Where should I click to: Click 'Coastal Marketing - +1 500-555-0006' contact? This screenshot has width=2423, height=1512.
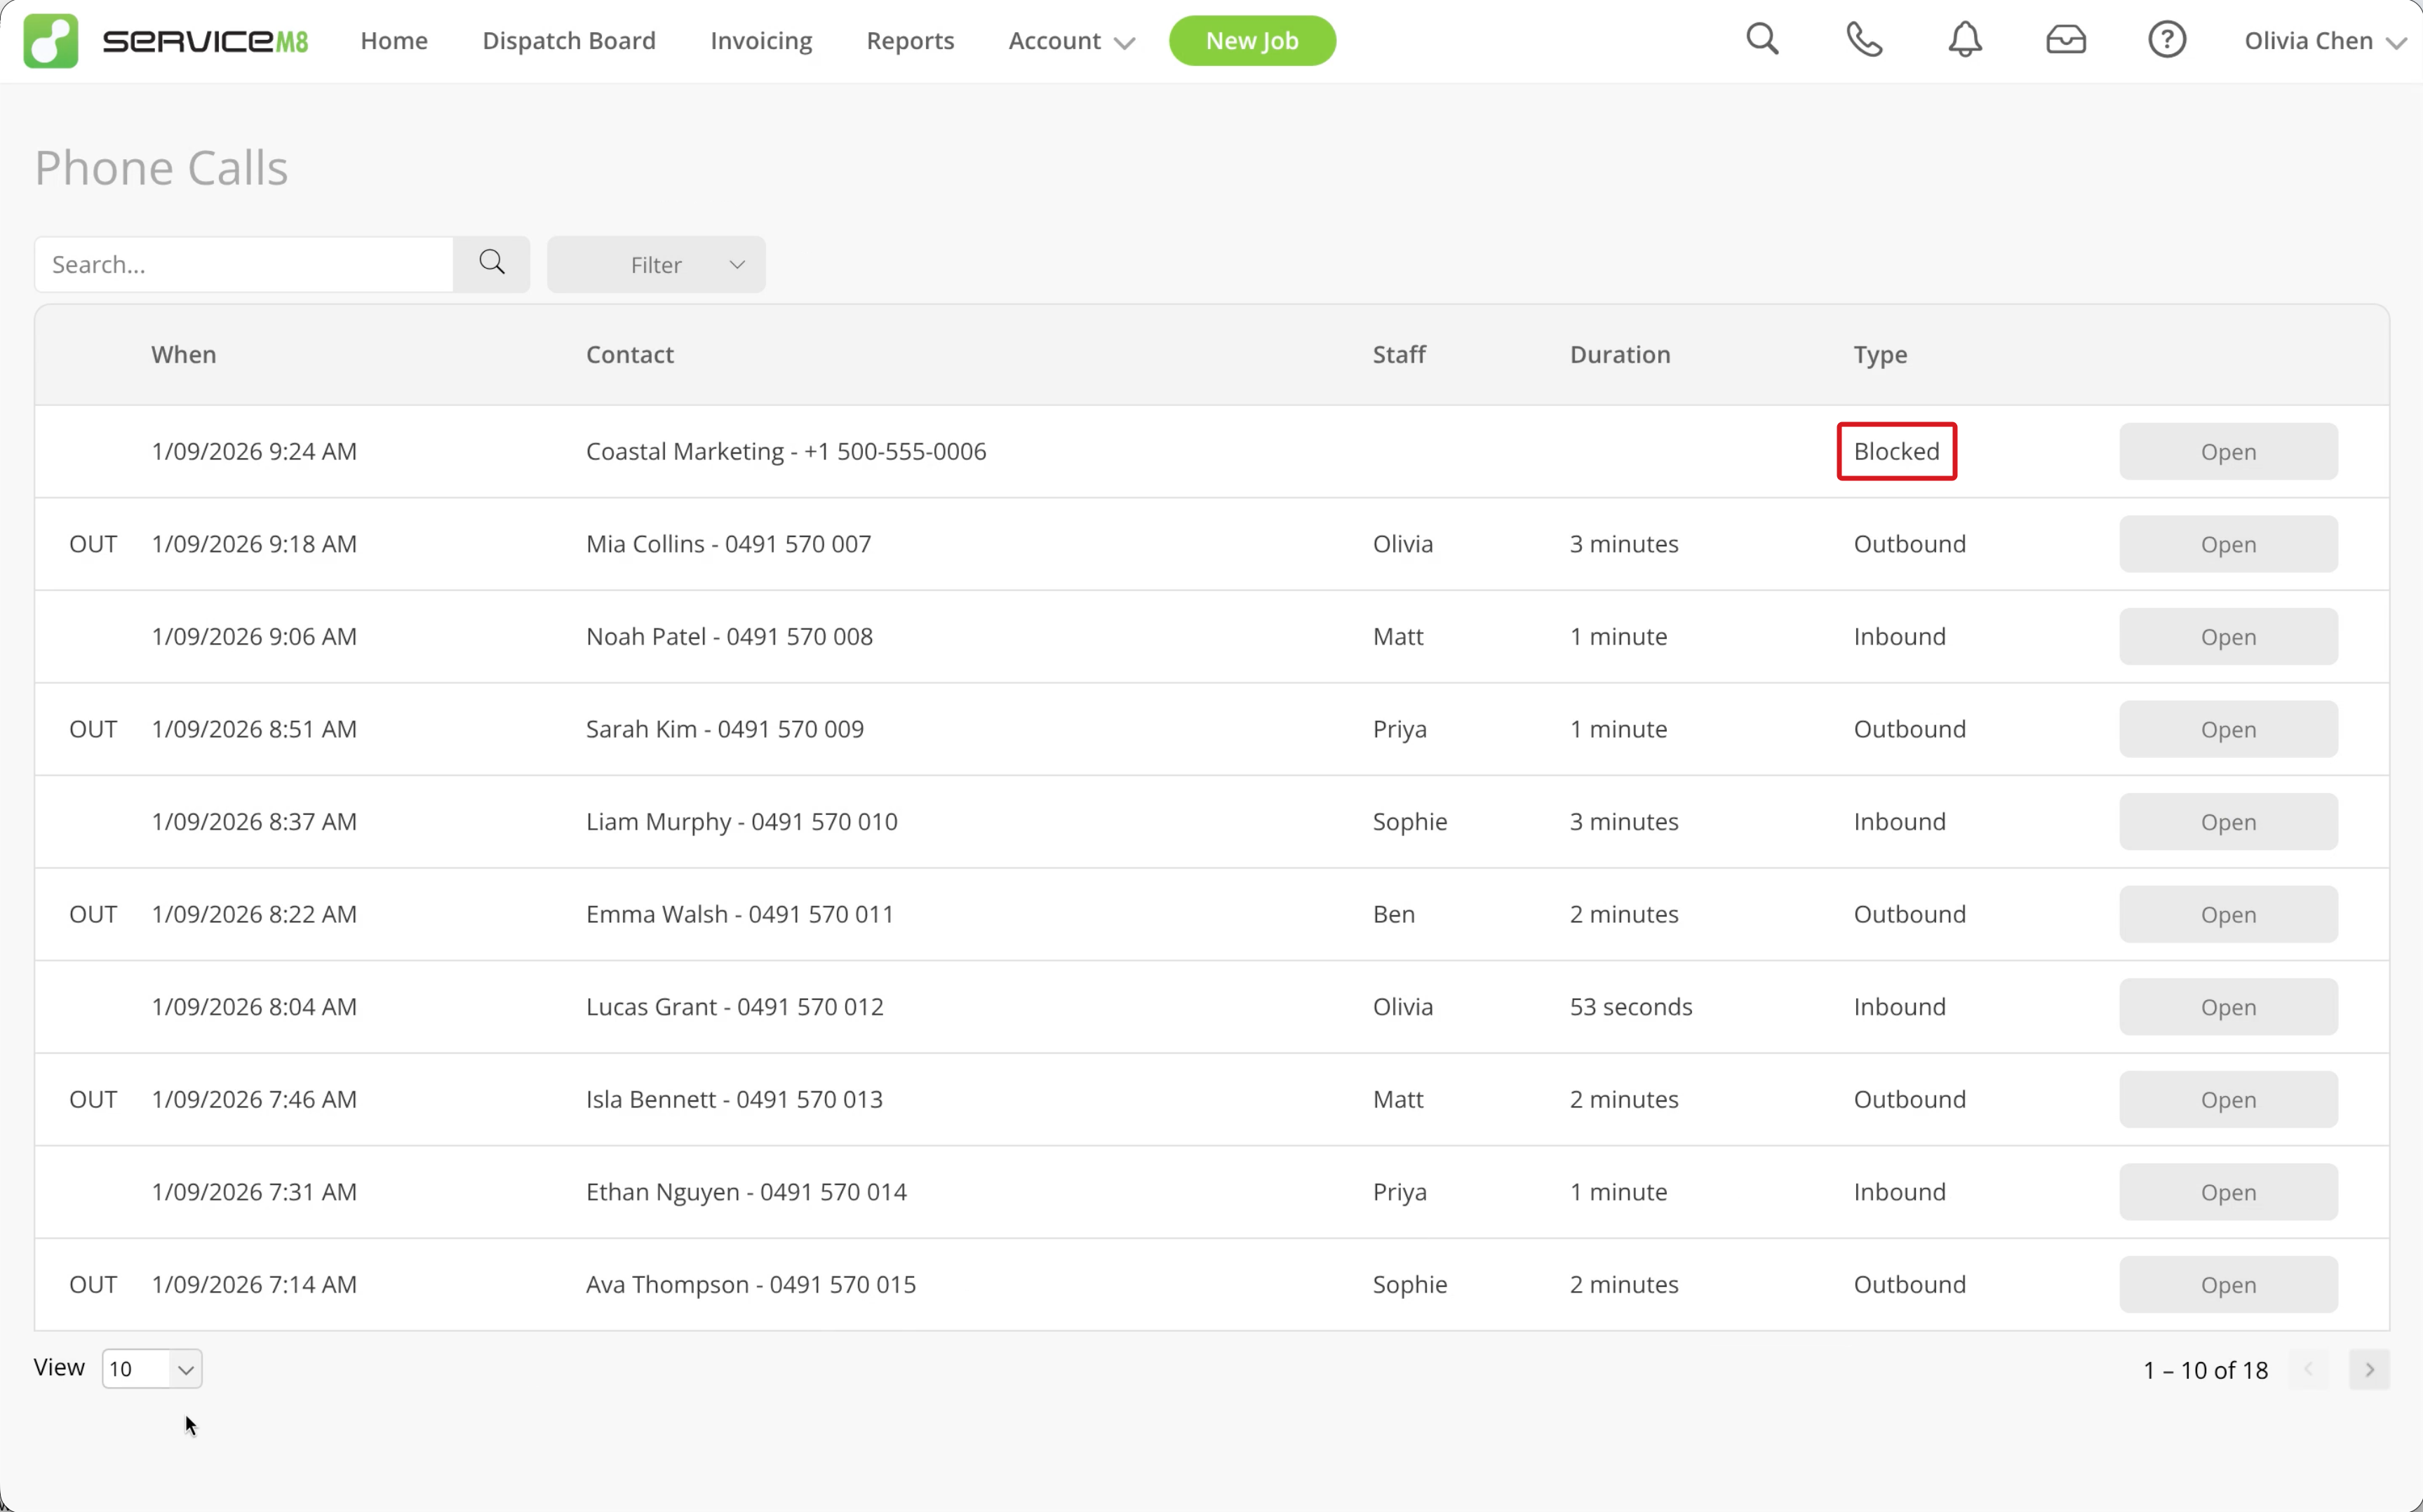click(x=786, y=451)
